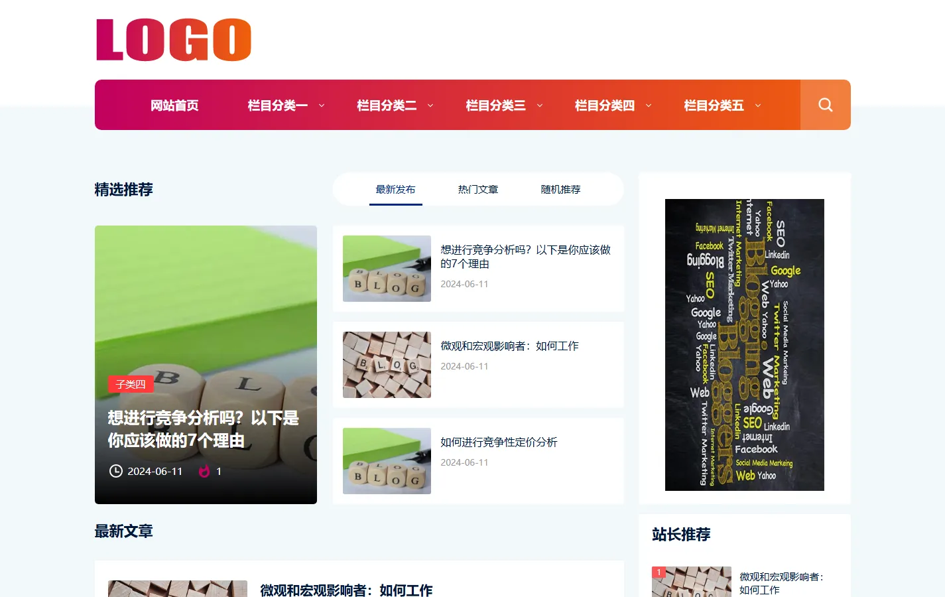Go to 网站首页 in the navigation
This screenshot has height=597, width=945.
tap(174, 105)
